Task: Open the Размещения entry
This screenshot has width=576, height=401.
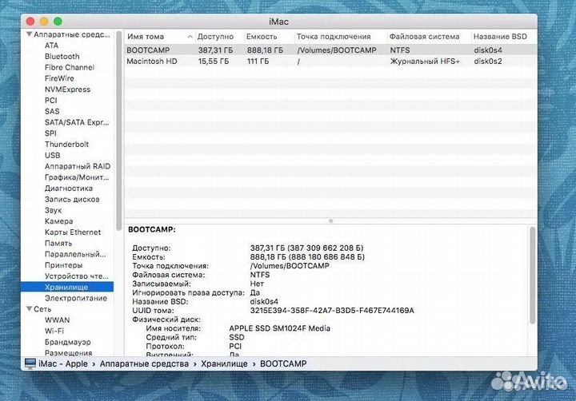Action: (x=68, y=353)
